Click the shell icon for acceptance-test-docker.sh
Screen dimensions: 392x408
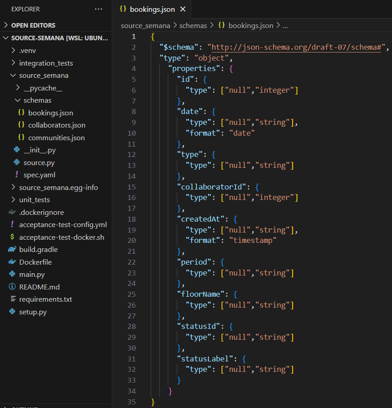(x=12, y=237)
